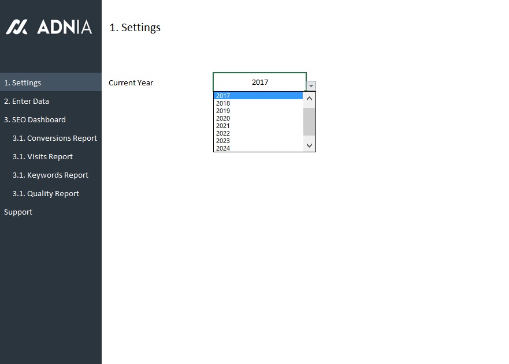Click the list scroll up arrow

tap(310, 99)
